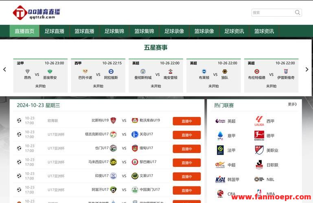The height and width of the screenshot is (203, 313).
Task: Open the 韩篮甲 league link
Action: [228, 179]
